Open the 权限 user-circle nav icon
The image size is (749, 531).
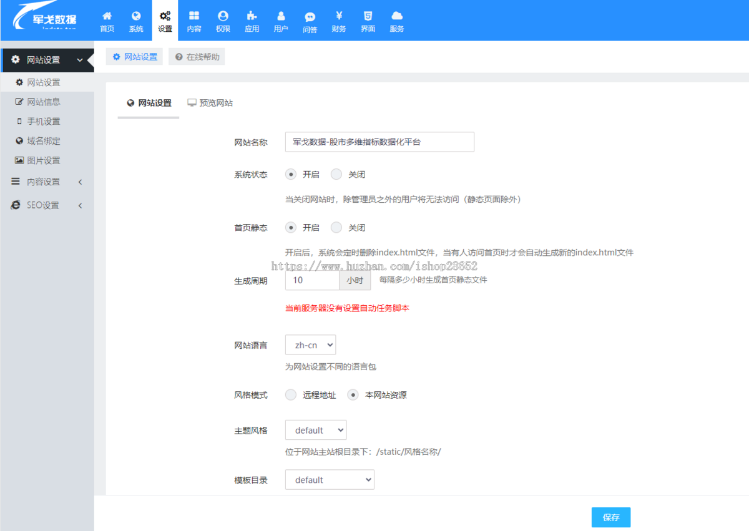[x=223, y=16]
